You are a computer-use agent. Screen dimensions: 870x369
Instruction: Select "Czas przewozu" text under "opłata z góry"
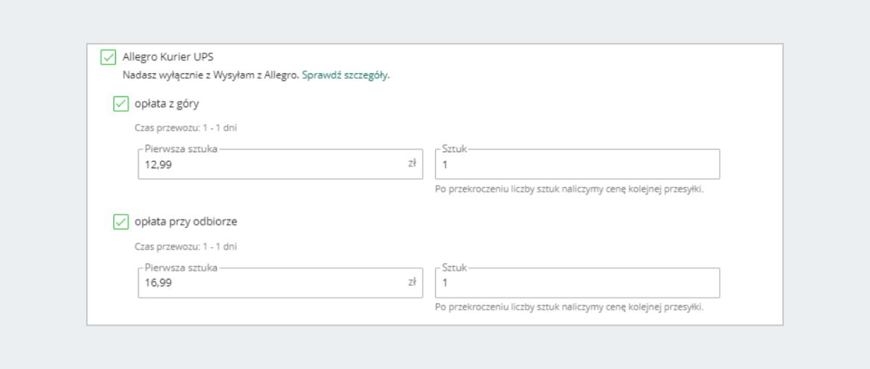(186, 128)
